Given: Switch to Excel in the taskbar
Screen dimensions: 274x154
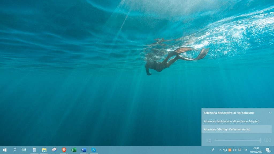Looking at the screenshot, I should point(74,150).
